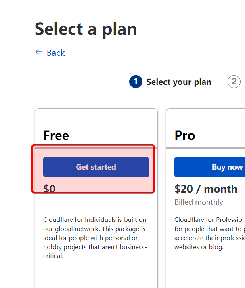245x288 pixels.
Task: Click 'hobby projects that aren't business-critical' text
Action: pos(95,251)
